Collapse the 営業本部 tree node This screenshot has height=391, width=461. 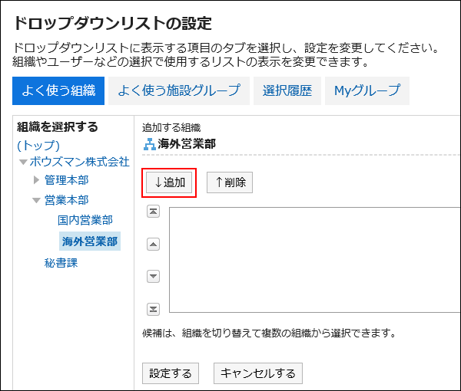[x=36, y=200]
